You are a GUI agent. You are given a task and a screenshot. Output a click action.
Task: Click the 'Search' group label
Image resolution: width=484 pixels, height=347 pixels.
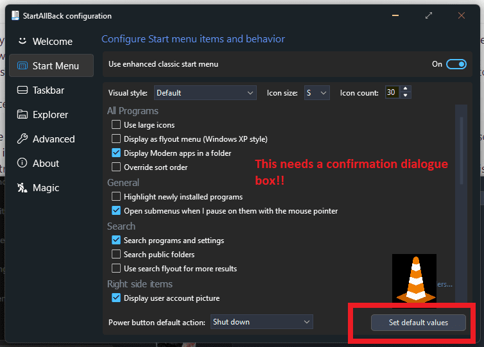(121, 226)
